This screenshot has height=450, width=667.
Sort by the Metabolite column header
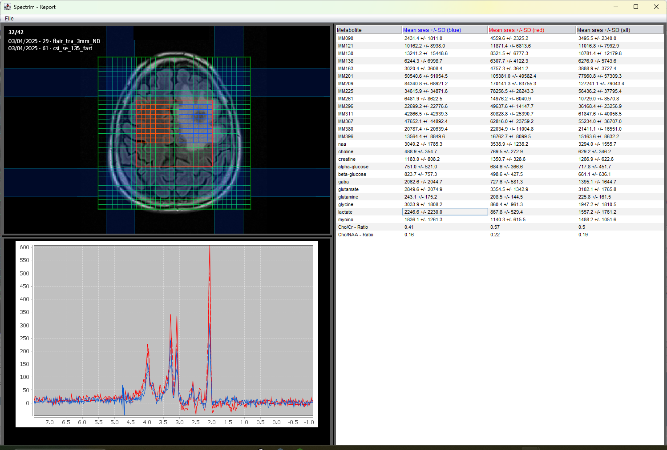click(x=368, y=30)
